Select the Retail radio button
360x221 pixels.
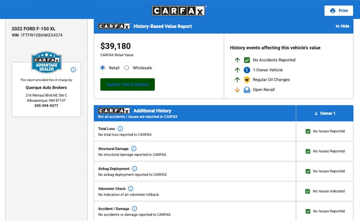(x=103, y=68)
